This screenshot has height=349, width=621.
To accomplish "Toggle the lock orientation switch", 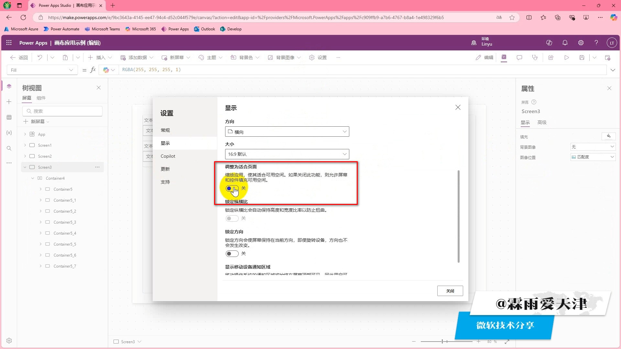I will coord(232,254).
